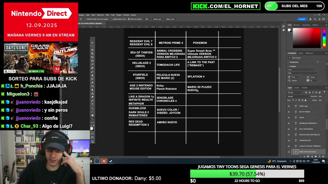The width and height of the screenshot is (328, 184).
Task: Filter layers by type layers icon
Action: pos(313,93)
